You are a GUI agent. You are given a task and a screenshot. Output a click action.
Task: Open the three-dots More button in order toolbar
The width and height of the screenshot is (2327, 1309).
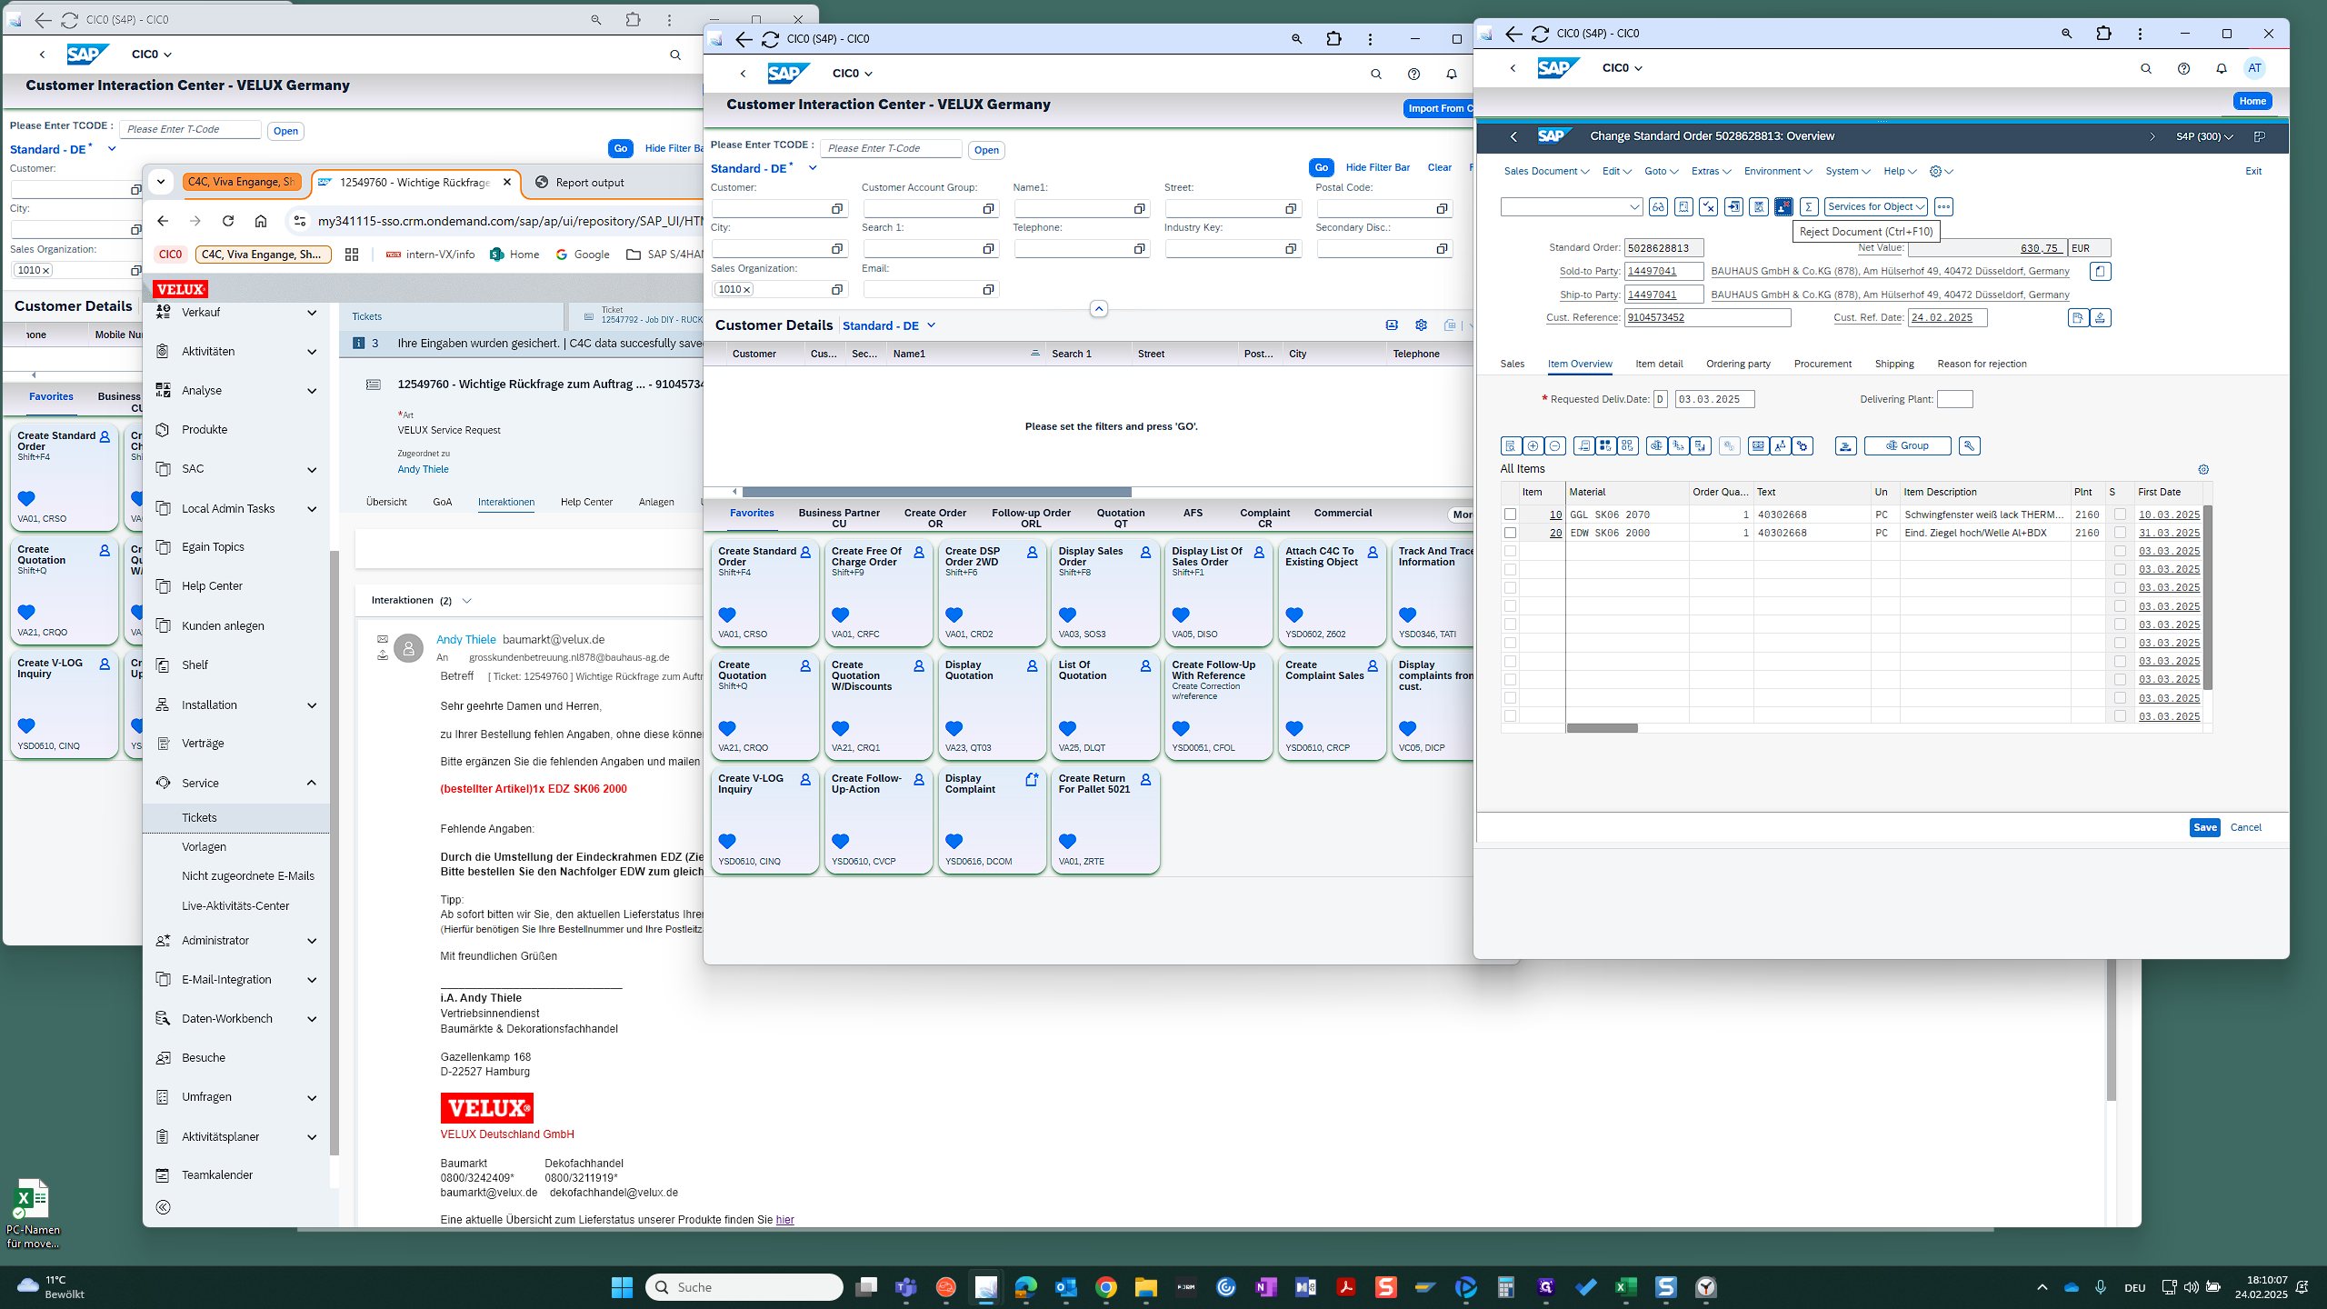point(1943,206)
